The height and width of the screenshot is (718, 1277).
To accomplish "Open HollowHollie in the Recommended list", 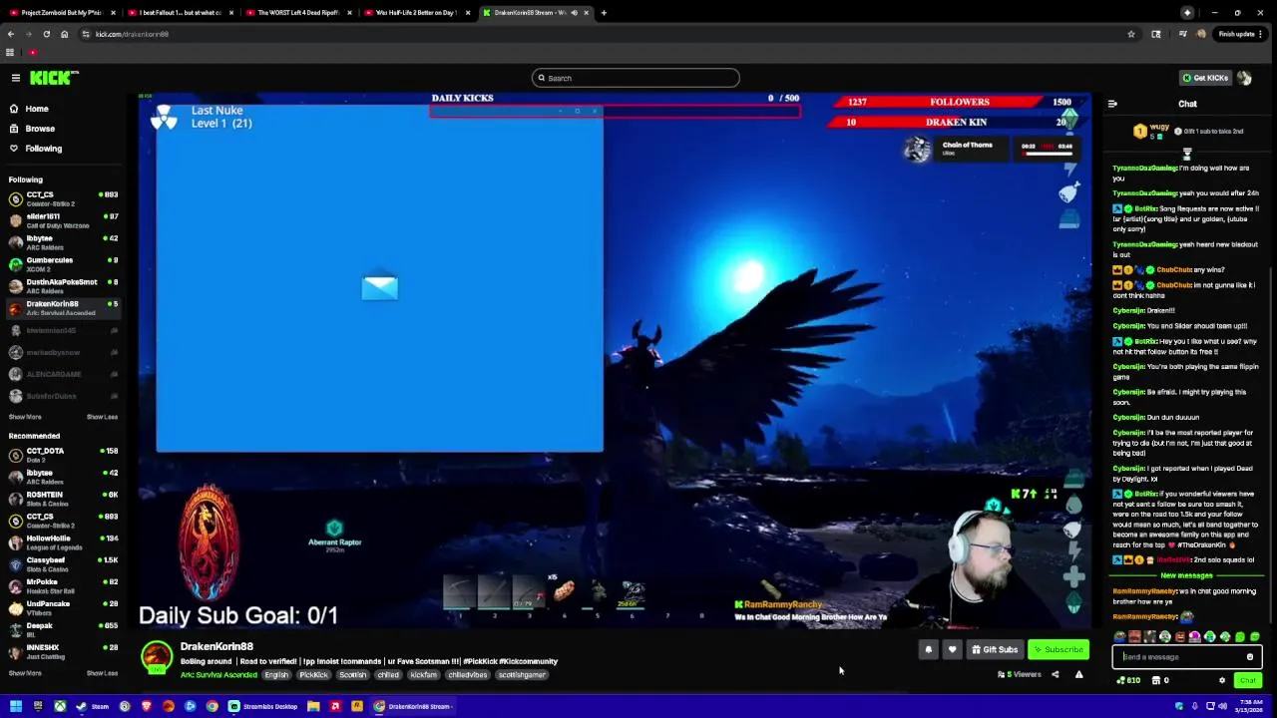I will (x=62, y=542).
